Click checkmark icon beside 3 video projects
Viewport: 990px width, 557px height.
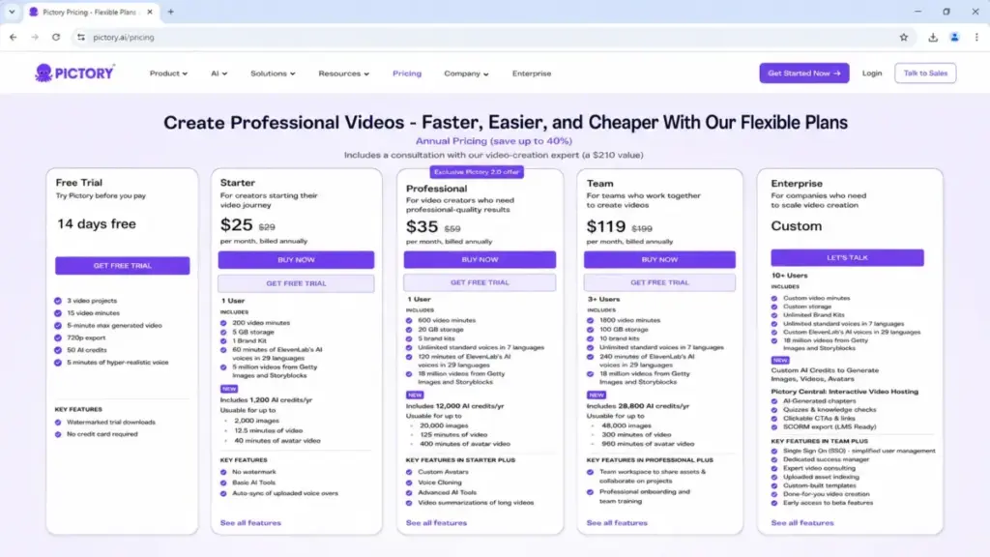click(58, 301)
